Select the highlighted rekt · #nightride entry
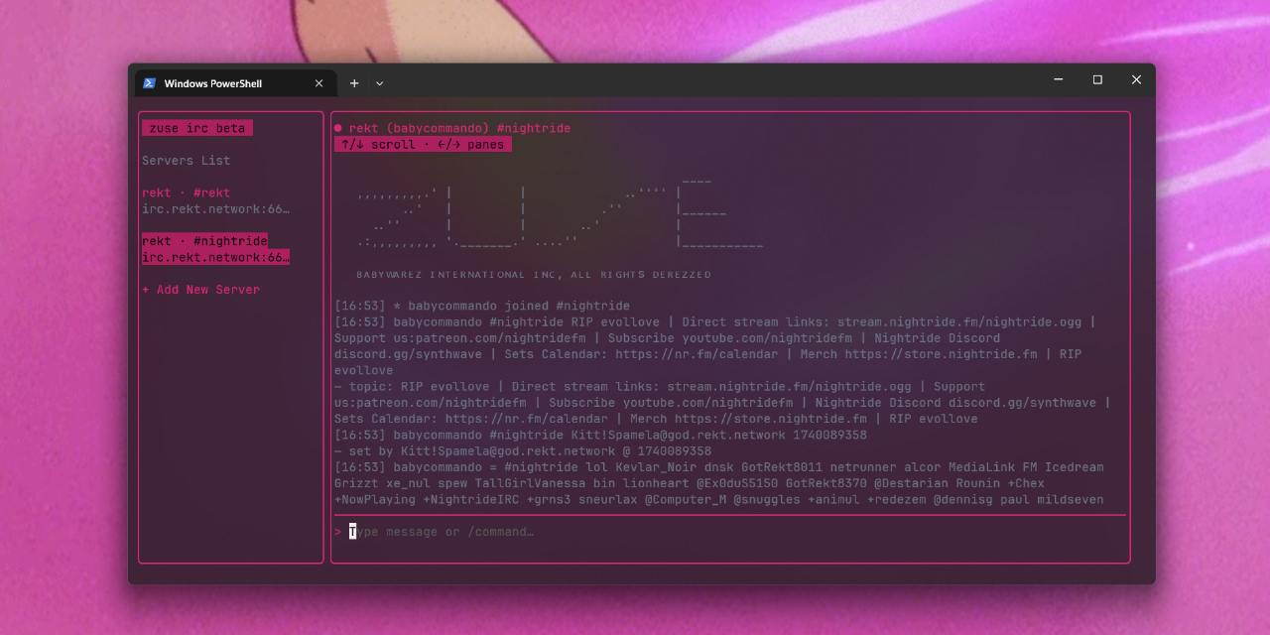Viewport: 1270px width, 635px height. click(x=204, y=241)
